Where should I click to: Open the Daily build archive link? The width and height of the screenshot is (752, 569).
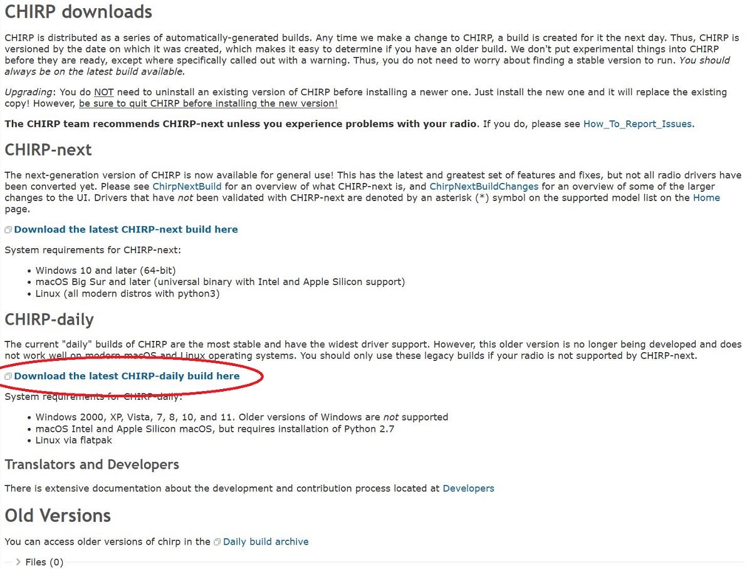tap(266, 541)
